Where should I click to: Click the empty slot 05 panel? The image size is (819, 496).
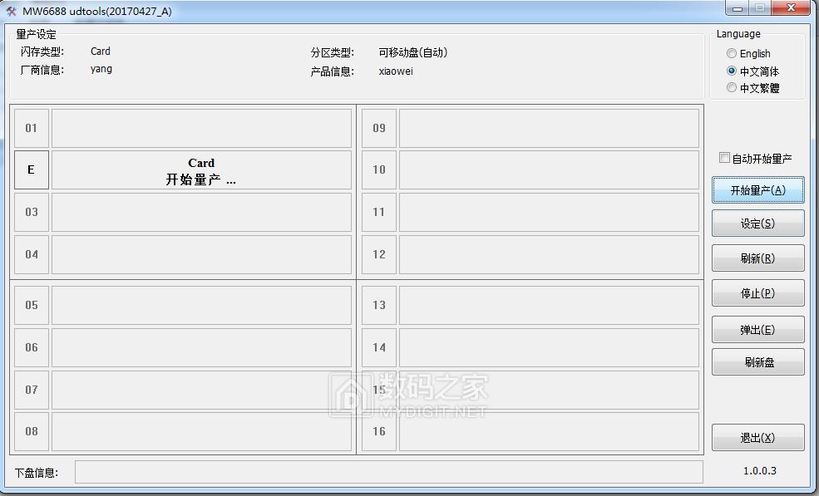click(201, 306)
